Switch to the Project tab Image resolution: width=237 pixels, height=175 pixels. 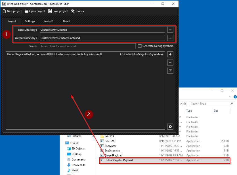[12, 21]
